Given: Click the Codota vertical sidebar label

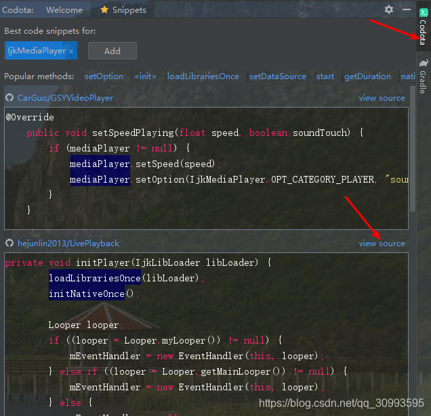Looking at the screenshot, I should (424, 32).
